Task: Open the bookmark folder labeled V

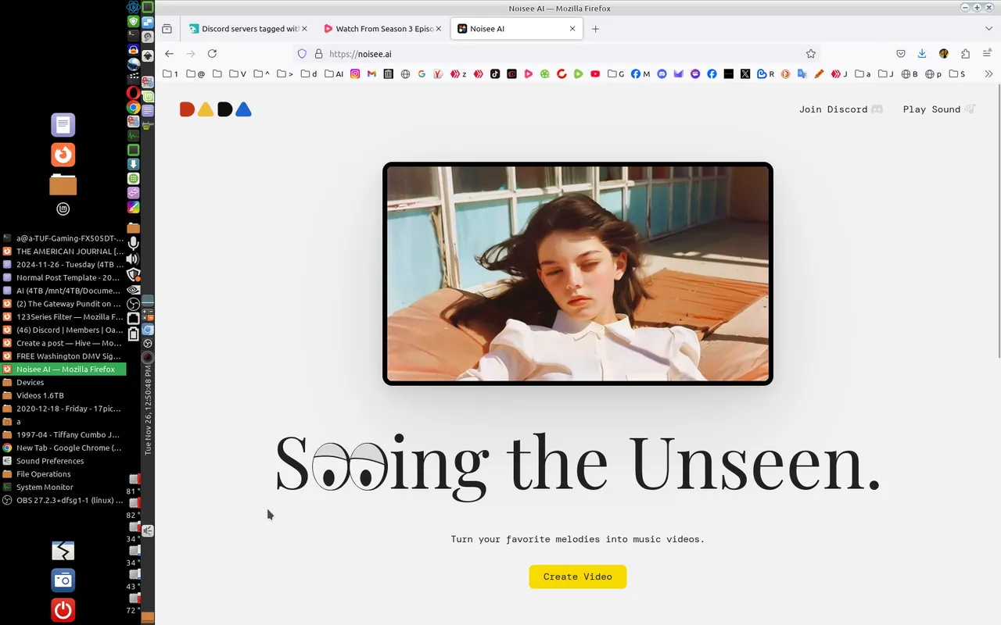Action: 238,74
